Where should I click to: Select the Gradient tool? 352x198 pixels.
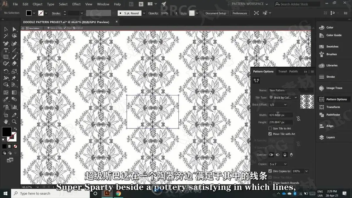[14, 92]
